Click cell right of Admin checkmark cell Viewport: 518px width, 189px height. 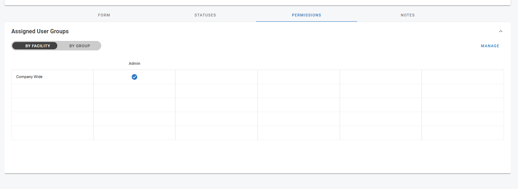tap(216, 77)
